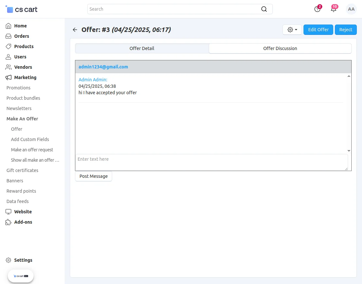The width and height of the screenshot is (362, 284).
Task: Select the Offer Discussion tab
Action: click(x=280, y=48)
